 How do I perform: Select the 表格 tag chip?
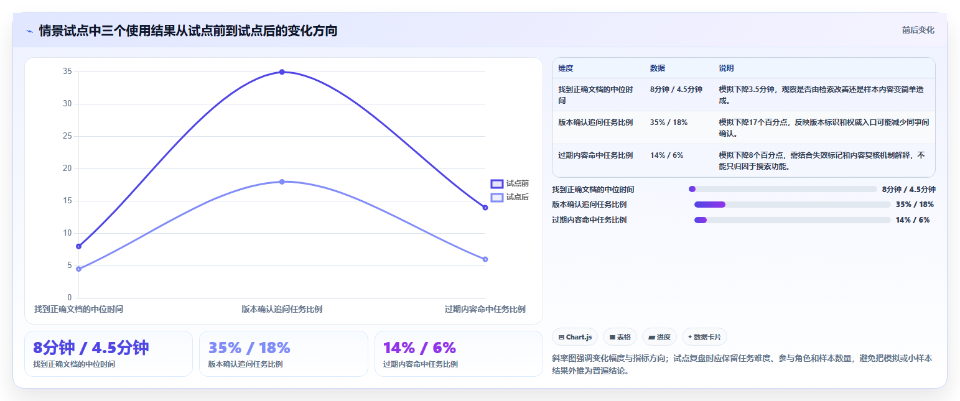click(620, 337)
